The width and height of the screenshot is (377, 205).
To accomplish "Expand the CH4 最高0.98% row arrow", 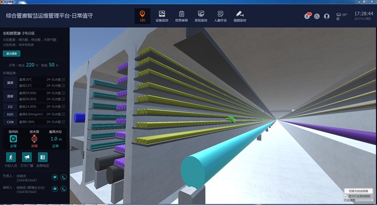I will pyautogui.click(x=64, y=122).
